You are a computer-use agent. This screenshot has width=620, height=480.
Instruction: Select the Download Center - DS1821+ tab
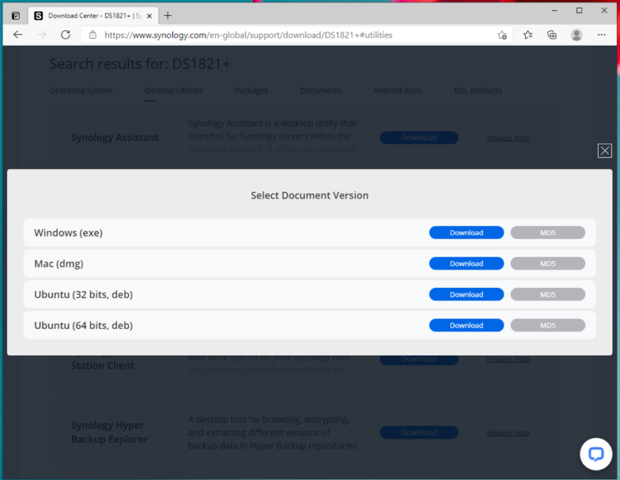[93, 15]
